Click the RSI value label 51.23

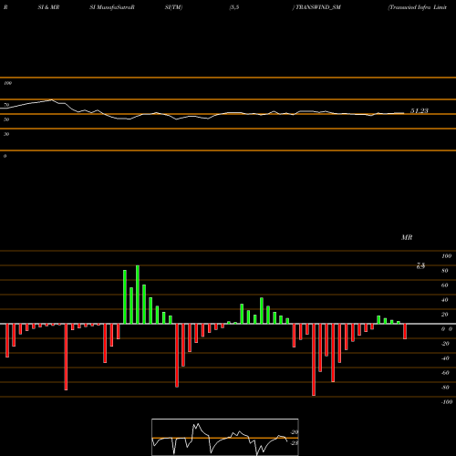pyautogui.click(x=420, y=110)
